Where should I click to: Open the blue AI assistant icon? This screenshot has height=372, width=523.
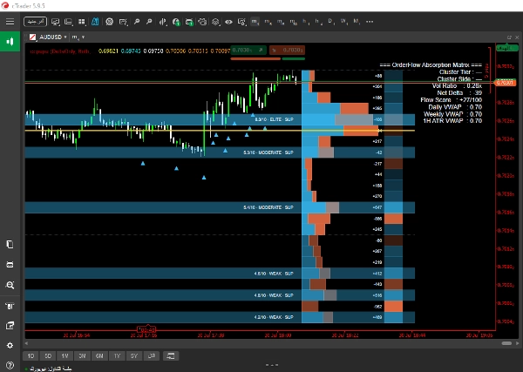(95, 22)
